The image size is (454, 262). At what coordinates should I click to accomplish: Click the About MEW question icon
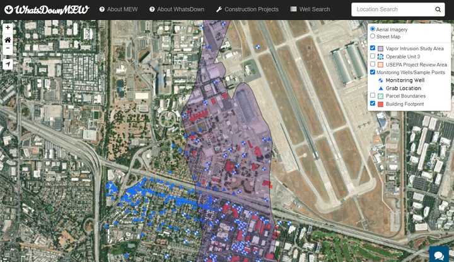(102, 9)
